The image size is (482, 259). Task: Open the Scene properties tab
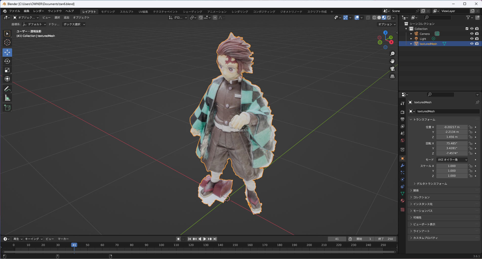[403, 133]
